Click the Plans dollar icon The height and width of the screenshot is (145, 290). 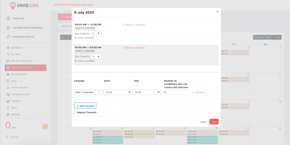coord(8,108)
